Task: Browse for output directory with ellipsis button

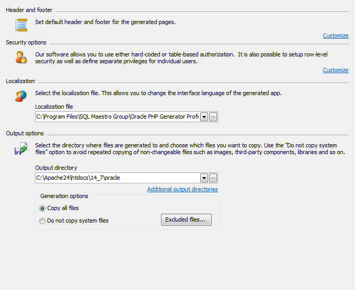Action: 213,178
